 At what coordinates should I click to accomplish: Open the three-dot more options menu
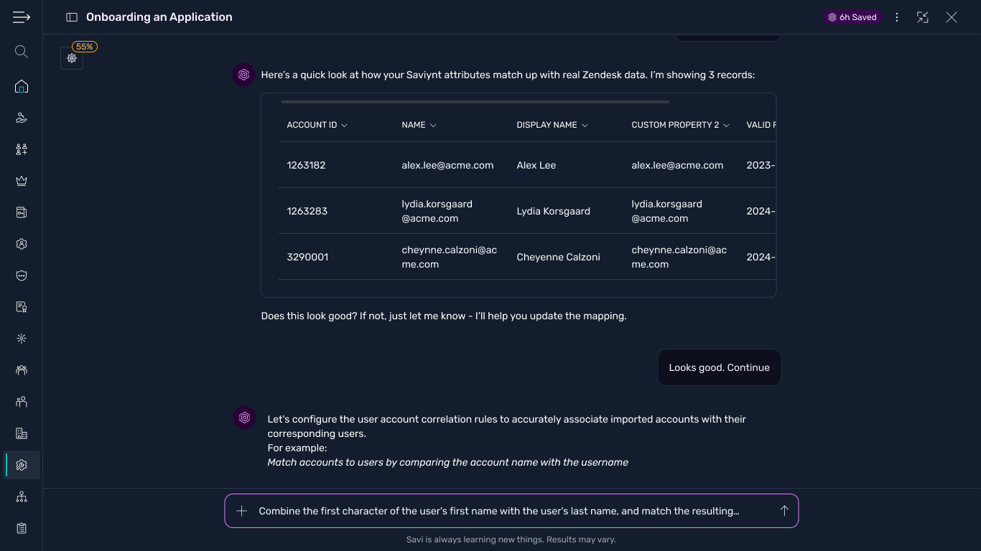pyautogui.click(x=897, y=17)
